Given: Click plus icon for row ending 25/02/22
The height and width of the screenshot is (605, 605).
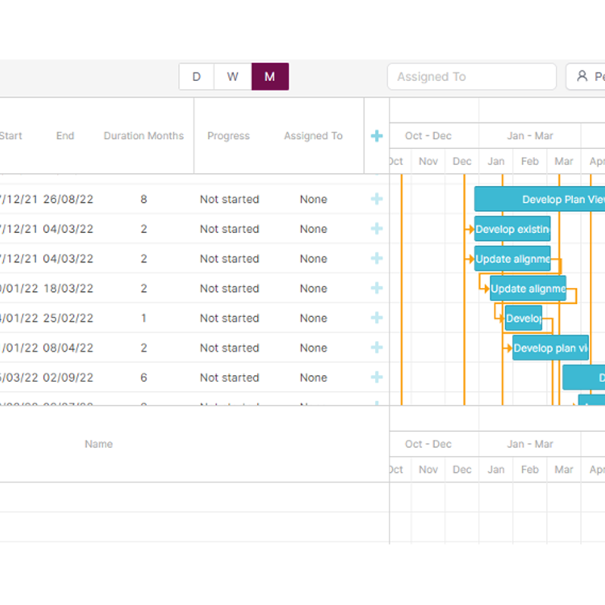Looking at the screenshot, I should [377, 318].
